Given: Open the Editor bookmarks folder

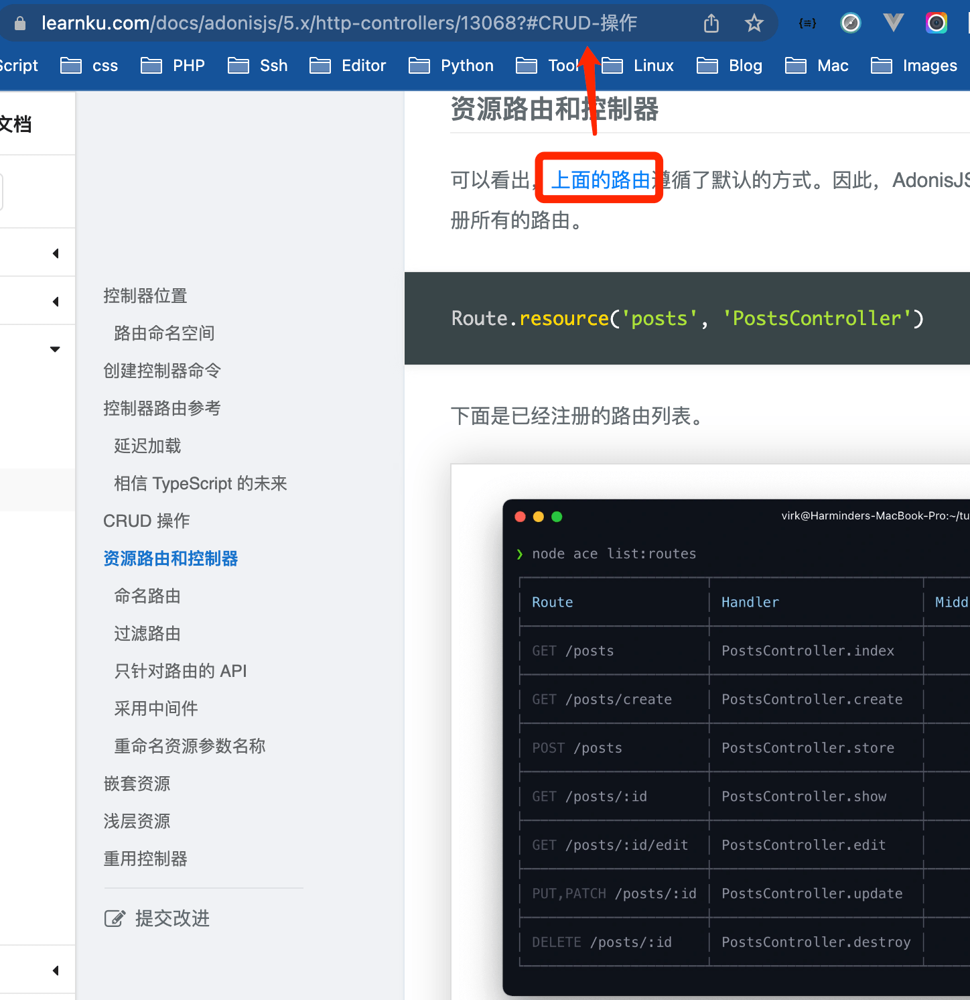Looking at the screenshot, I should pyautogui.click(x=348, y=66).
